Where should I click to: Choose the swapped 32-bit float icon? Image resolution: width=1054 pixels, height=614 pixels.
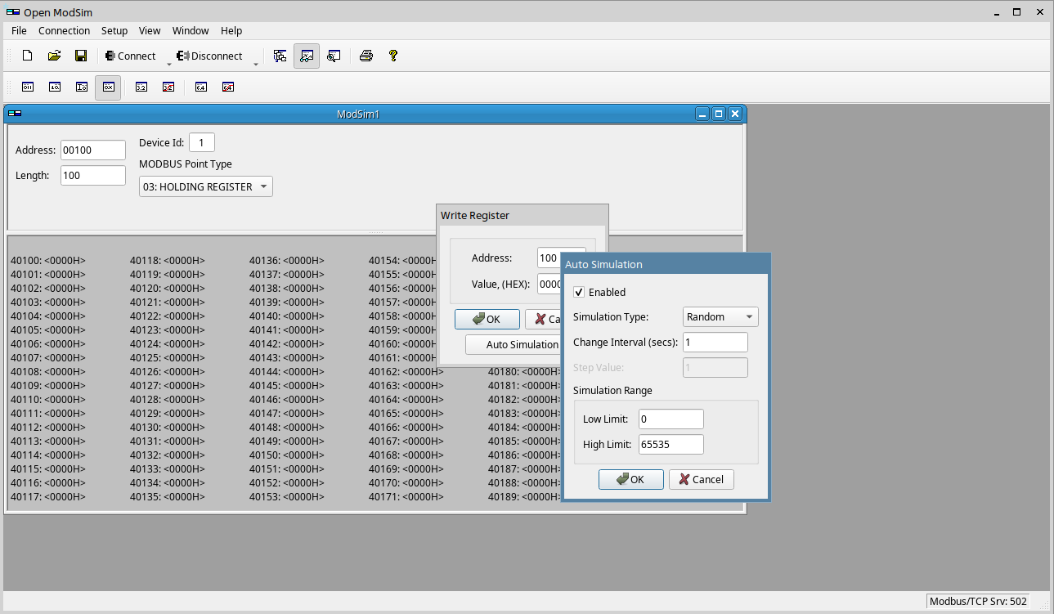[x=168, y=87]
